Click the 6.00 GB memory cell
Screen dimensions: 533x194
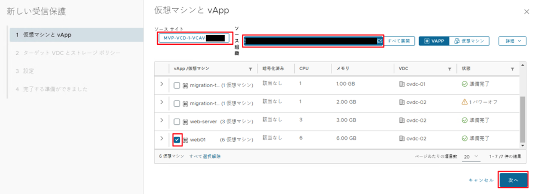tap(346, 138)
